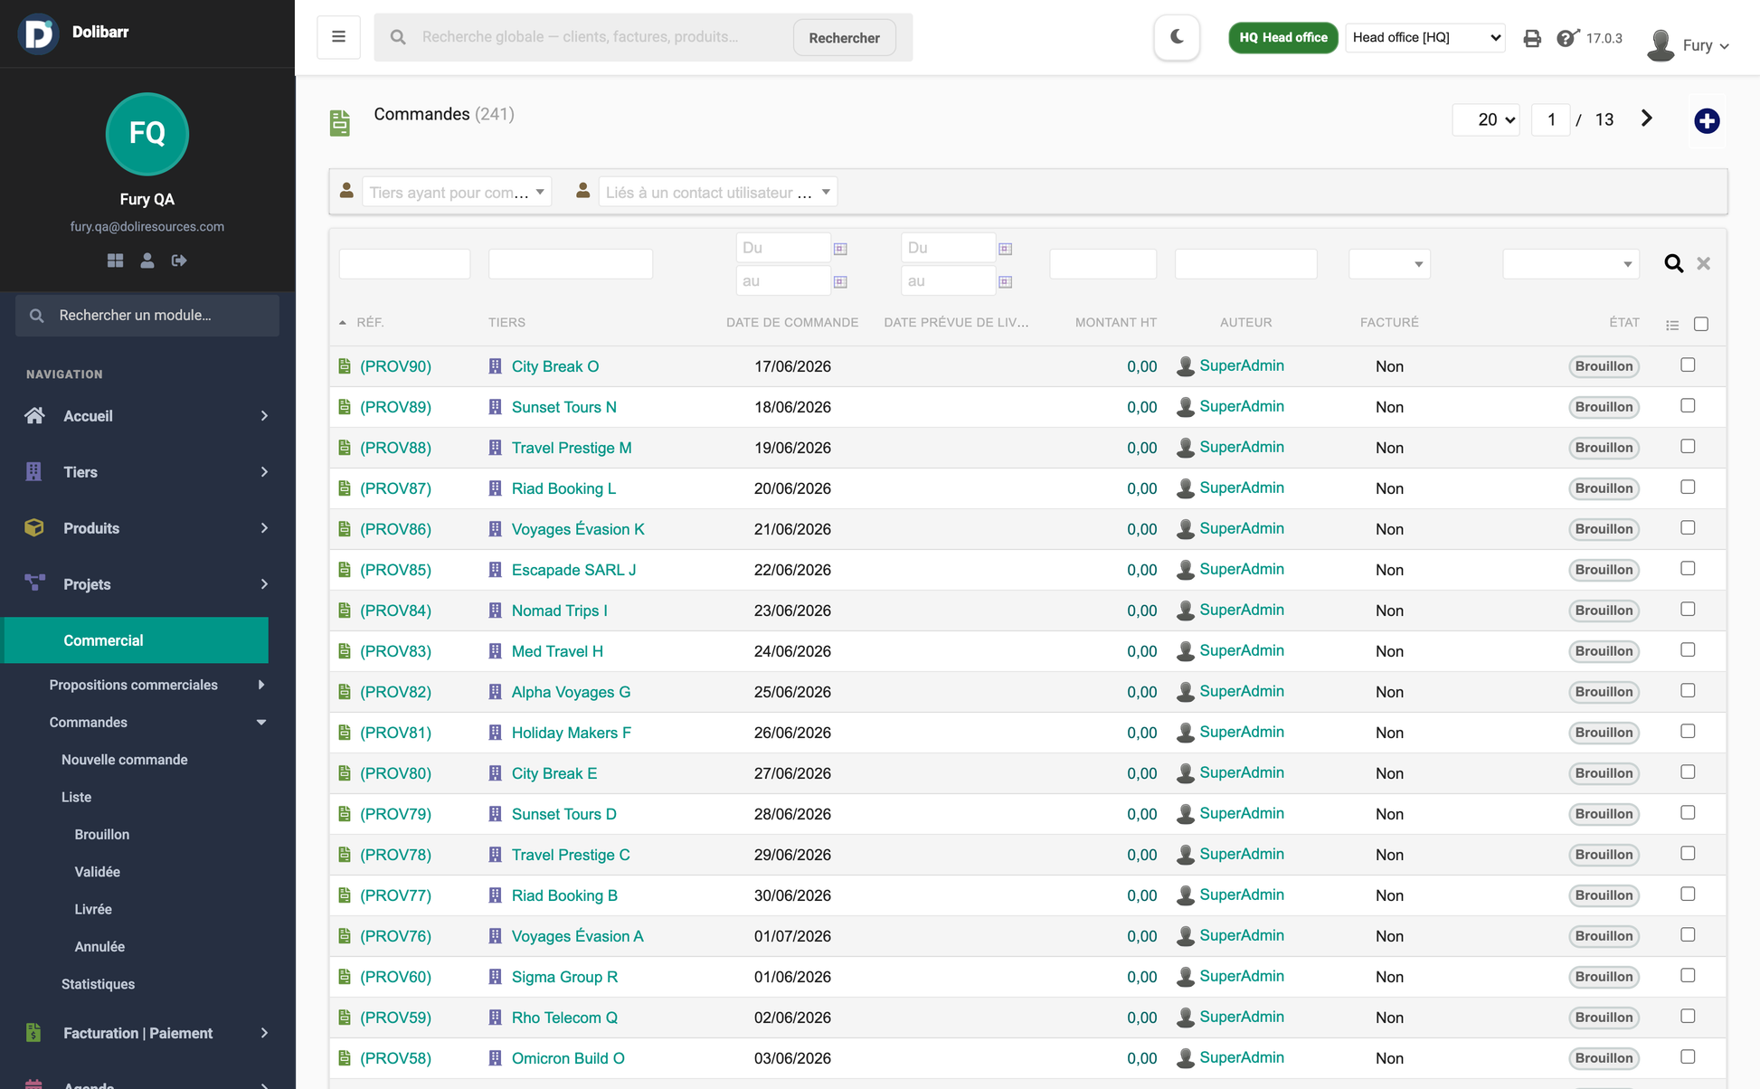Click the Rechercher button
Image resolution: width=1760 pixels, height=1089 pixels.
point(844,38)
